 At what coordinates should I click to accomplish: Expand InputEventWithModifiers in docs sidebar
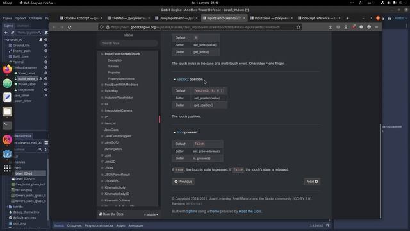coord(102,85)
